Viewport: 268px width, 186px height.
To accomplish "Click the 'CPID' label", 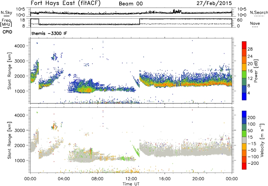I will (x=7, y=32).
